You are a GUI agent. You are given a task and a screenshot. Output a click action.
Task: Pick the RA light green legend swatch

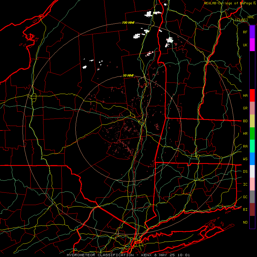[252, 146]
